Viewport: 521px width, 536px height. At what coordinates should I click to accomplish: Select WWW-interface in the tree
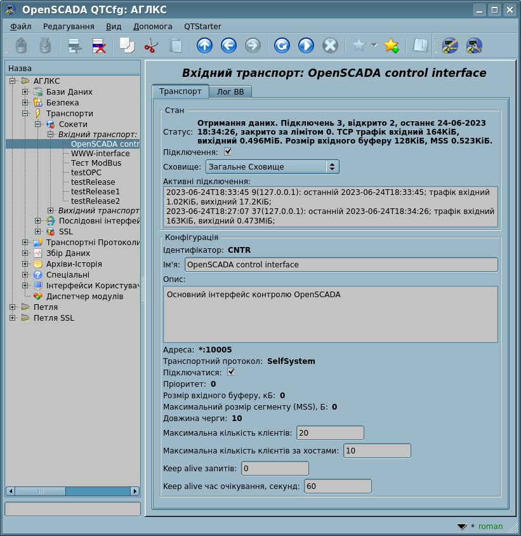click(100, 154)
